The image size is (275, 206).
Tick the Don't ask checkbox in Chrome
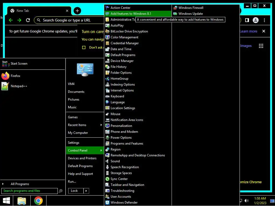84,47
